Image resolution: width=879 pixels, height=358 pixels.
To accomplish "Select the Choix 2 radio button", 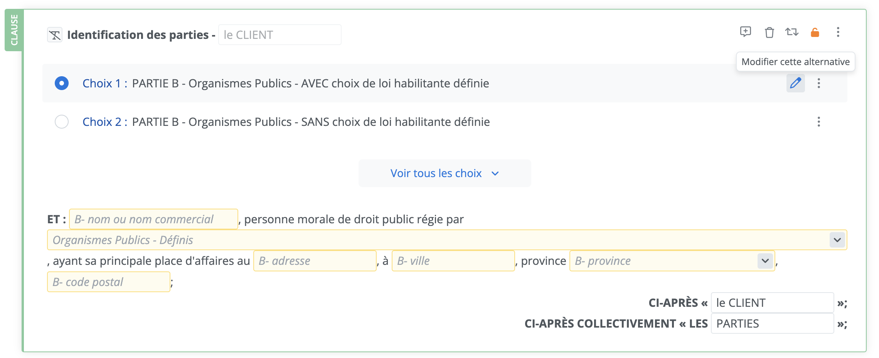I will tap(62, 122).
